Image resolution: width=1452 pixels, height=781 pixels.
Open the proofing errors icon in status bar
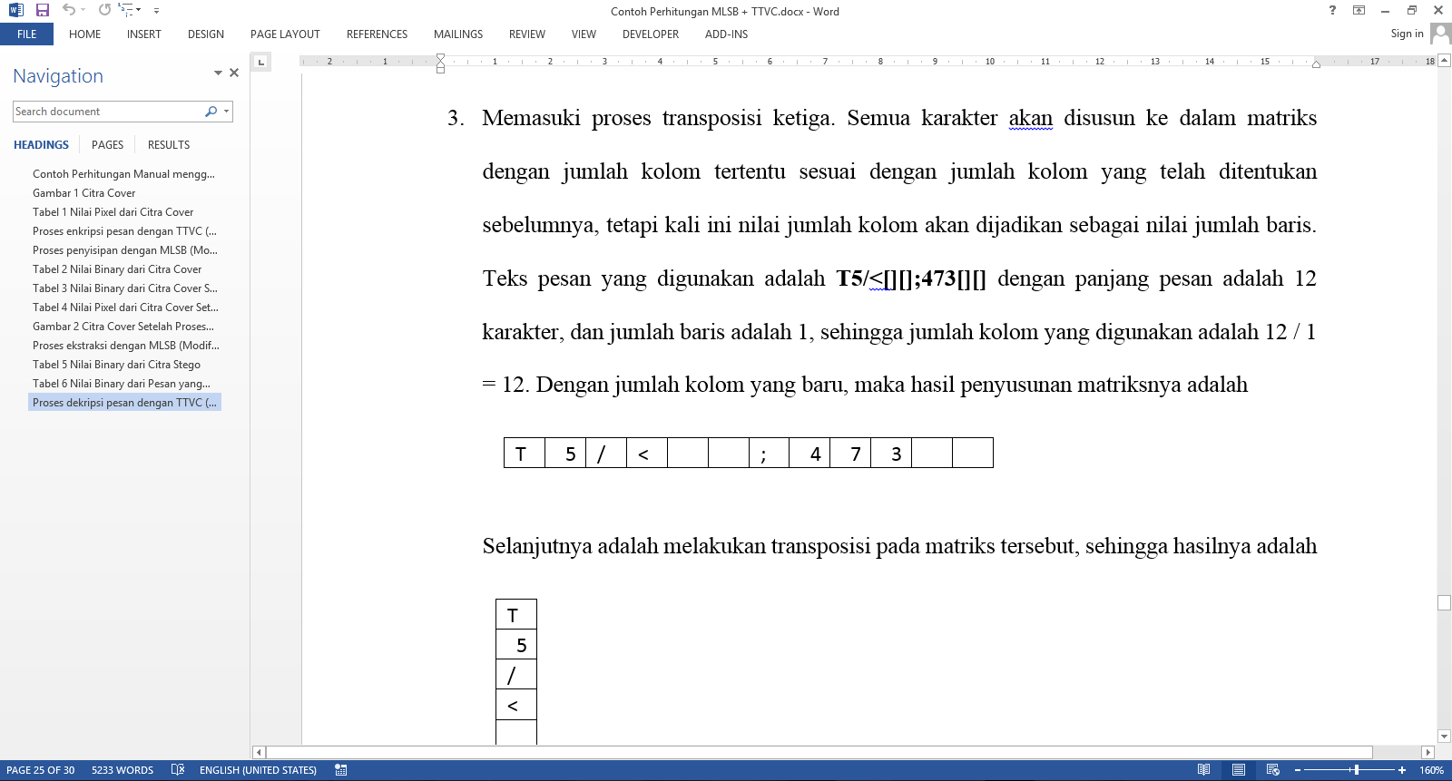coord(178,770)
